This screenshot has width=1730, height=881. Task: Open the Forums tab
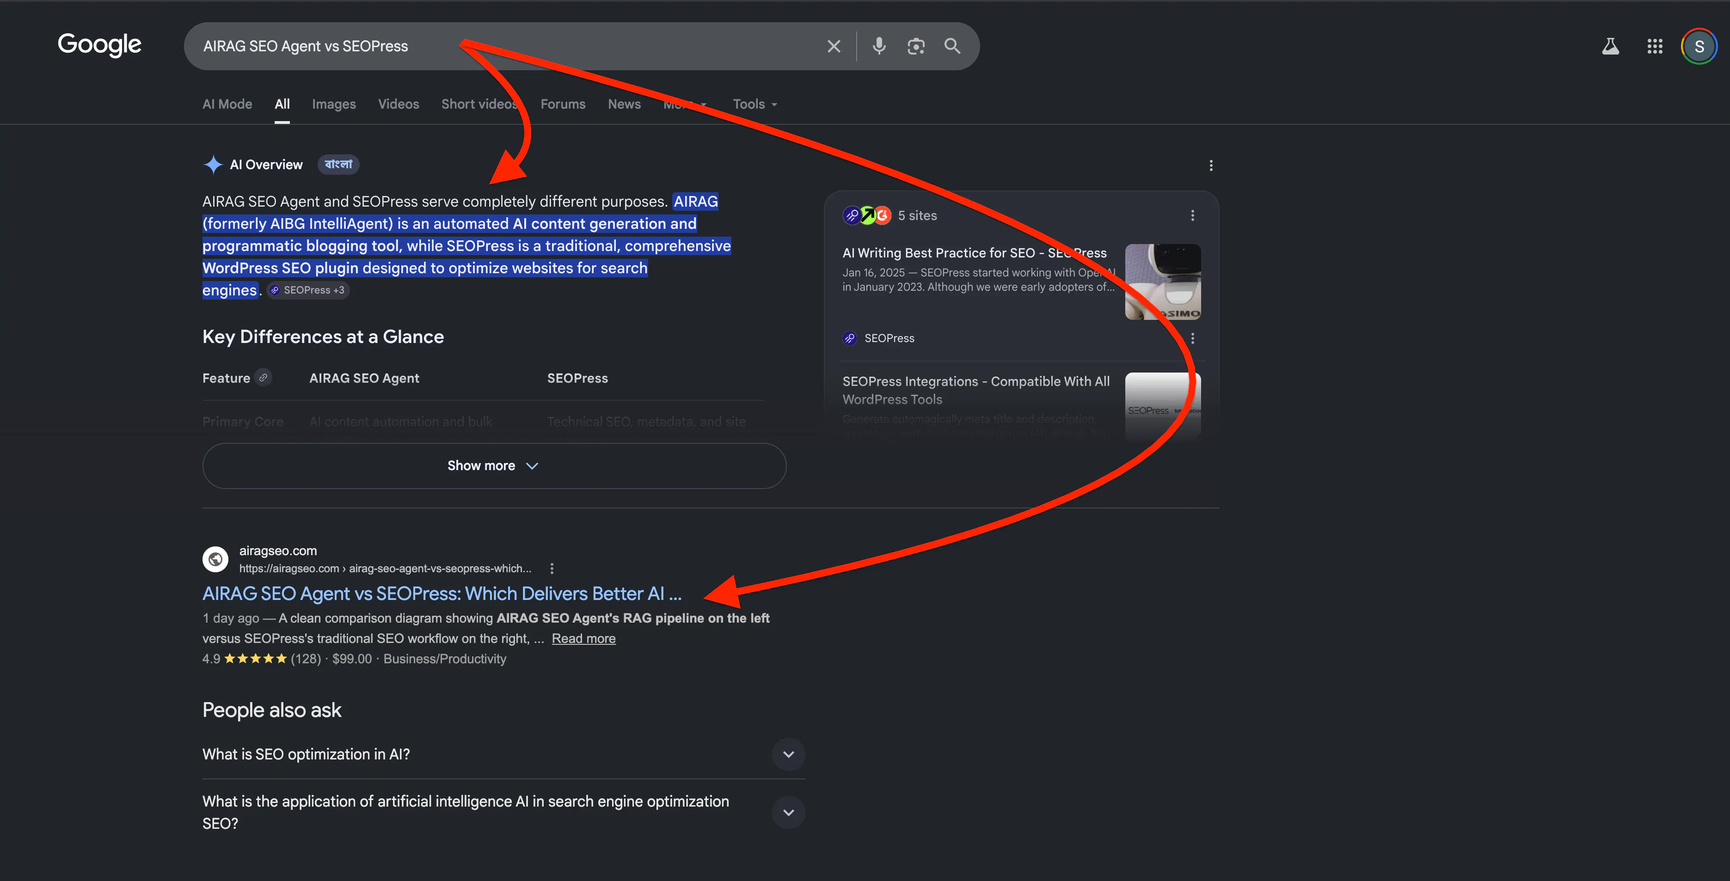pyautogui.click(x=563, y=104)
